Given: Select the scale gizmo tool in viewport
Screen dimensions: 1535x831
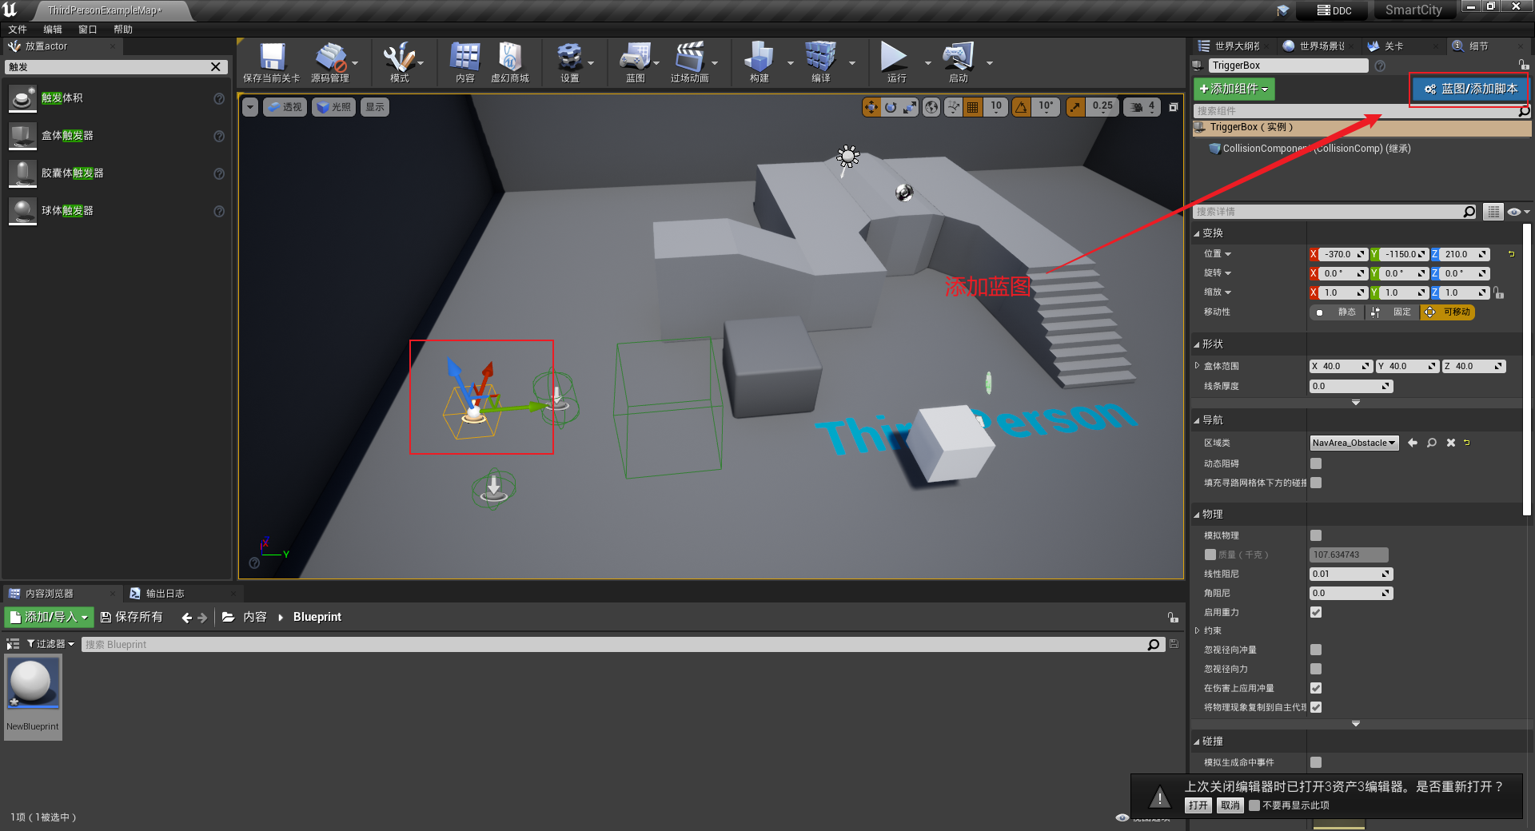Looking at the screenshot, I should click(x=910, y=107).
